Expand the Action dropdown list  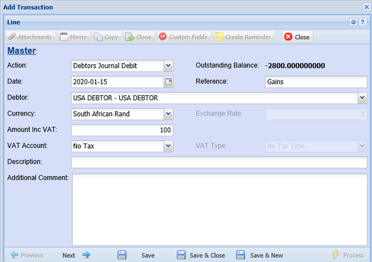pyautogui.click(x=168, y=66)
